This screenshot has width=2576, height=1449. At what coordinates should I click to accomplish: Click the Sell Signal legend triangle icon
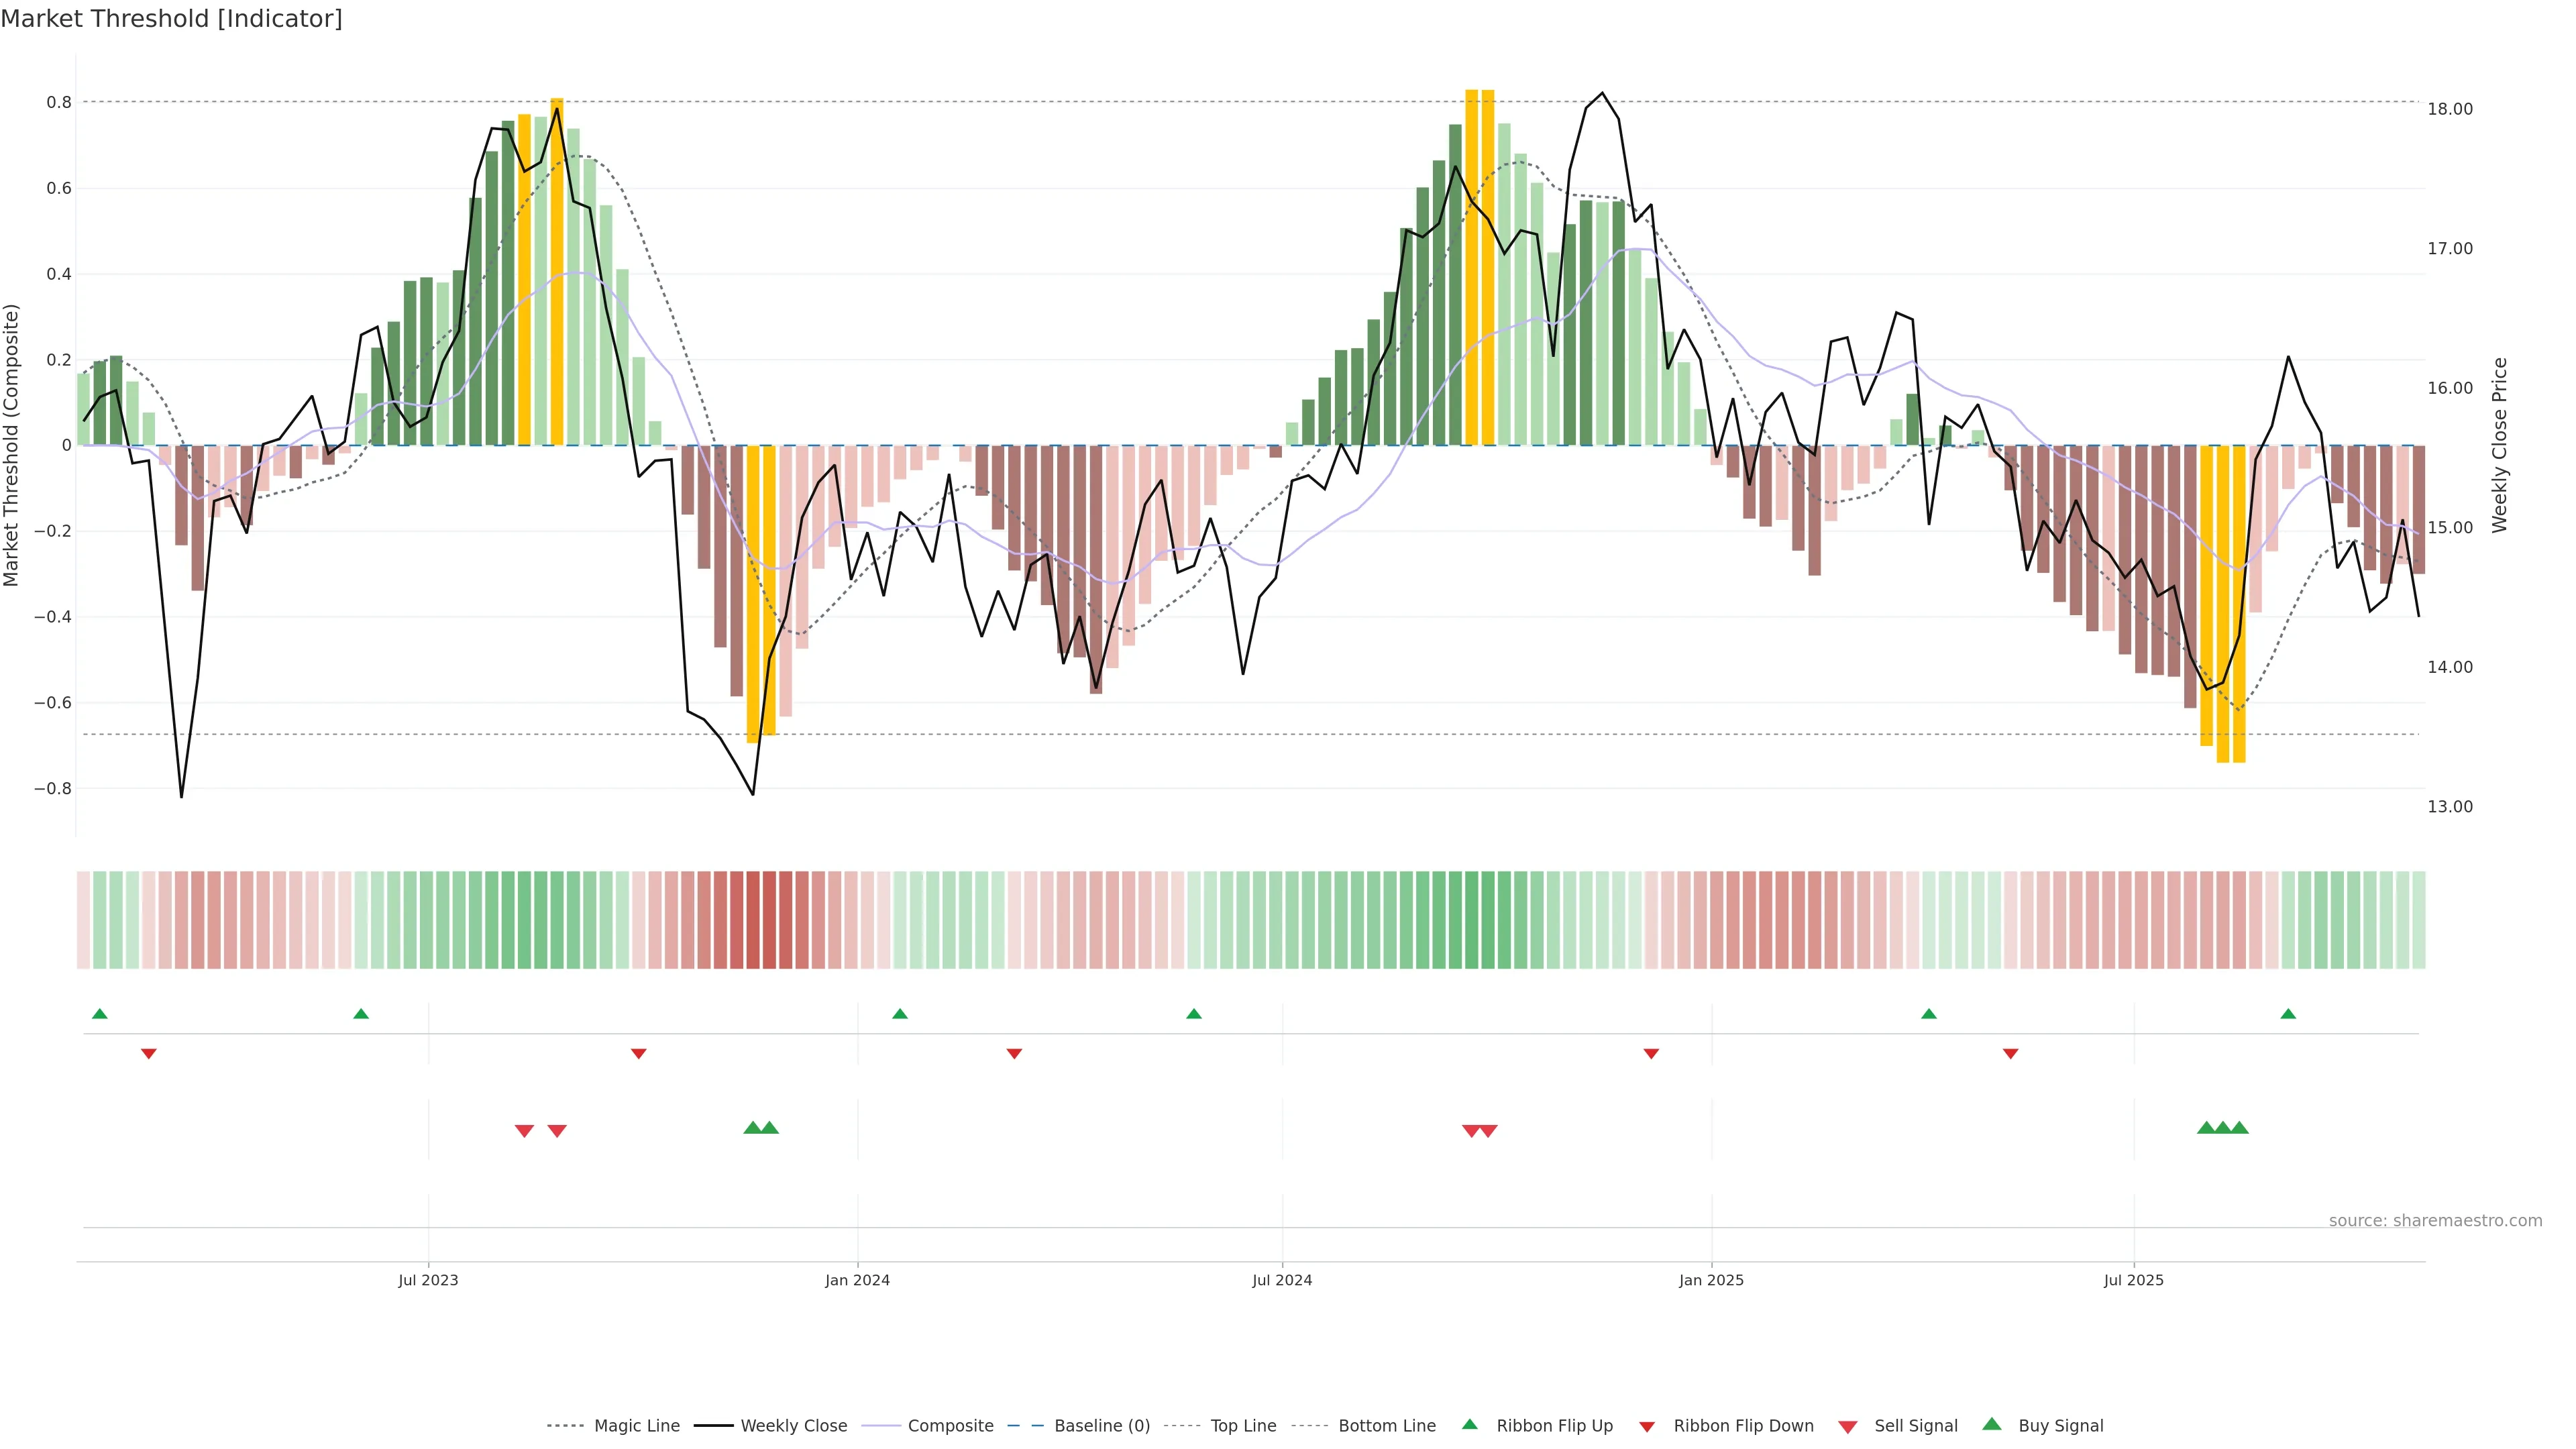pos(1847,1427)
